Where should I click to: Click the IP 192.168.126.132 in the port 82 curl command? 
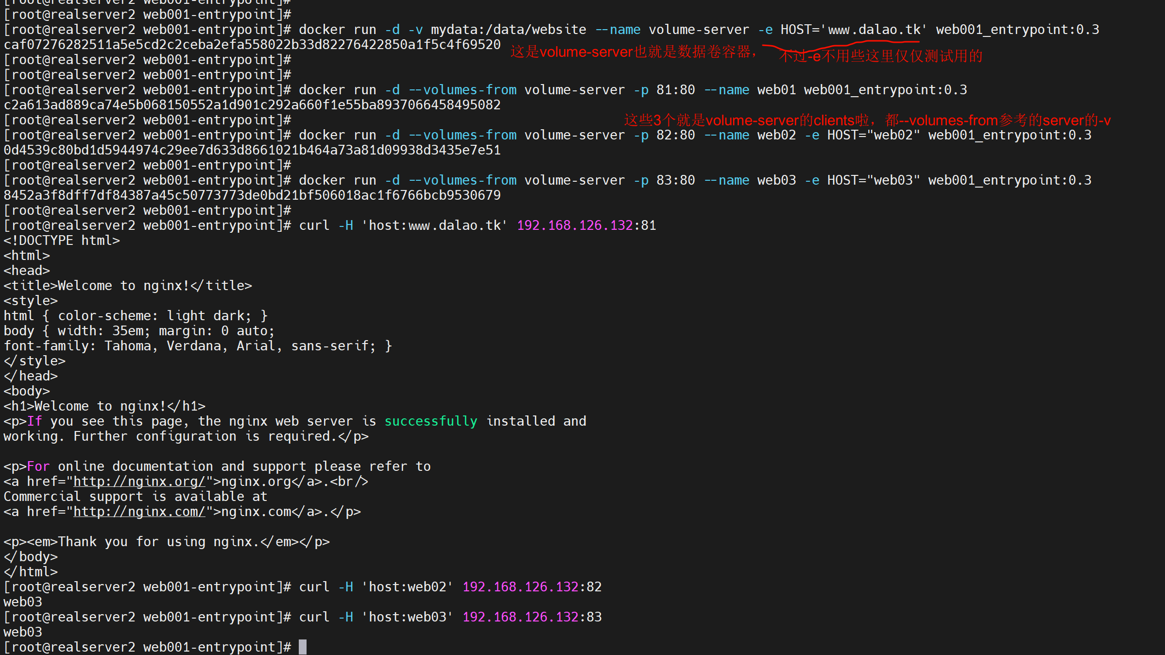click(x=520, y=587)
